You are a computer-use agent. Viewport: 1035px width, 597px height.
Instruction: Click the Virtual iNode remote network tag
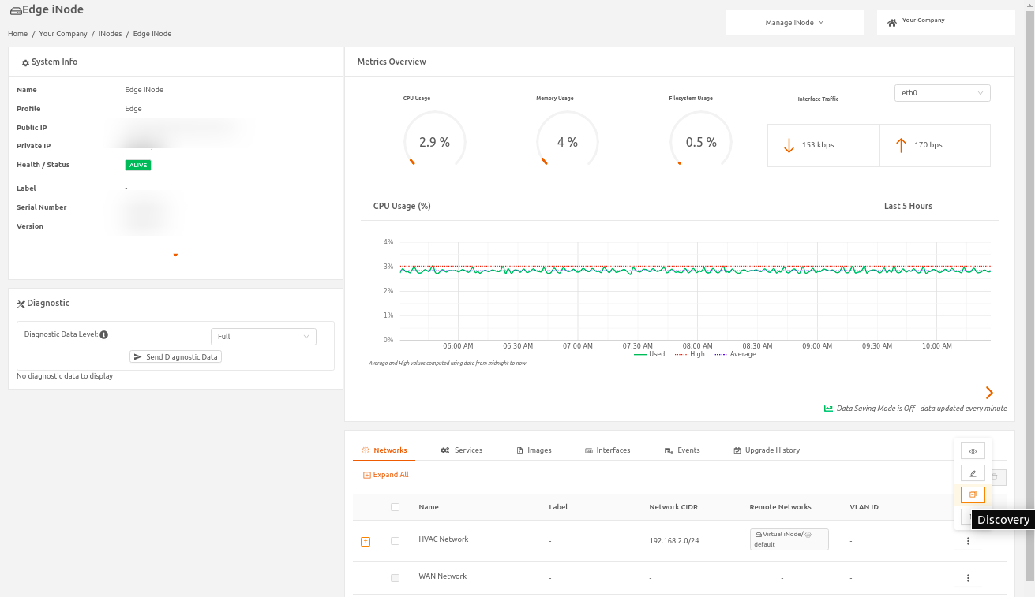pyautogui.click(x=789, y=539)
